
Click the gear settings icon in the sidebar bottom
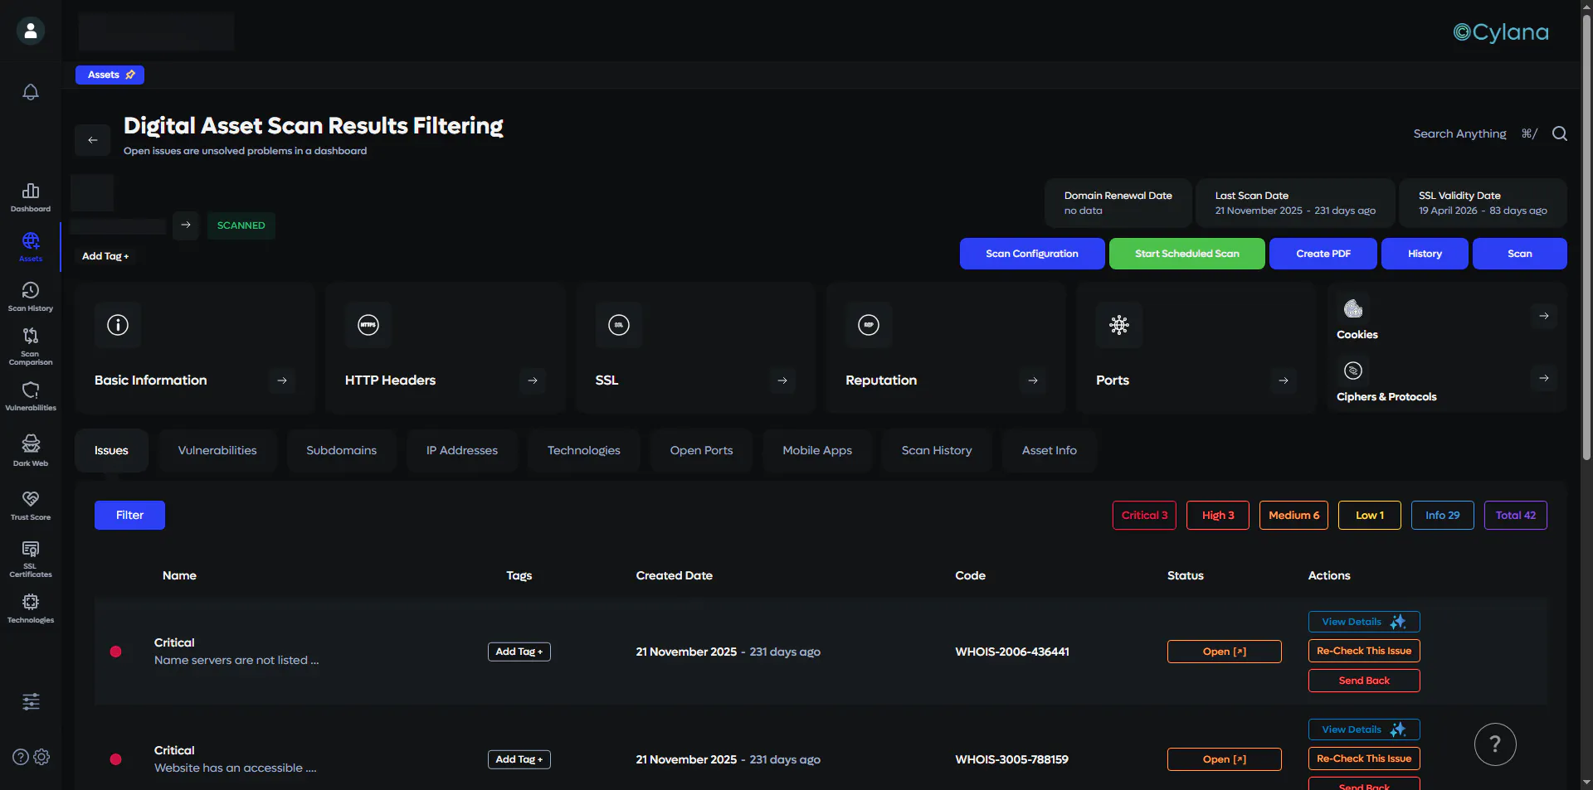click(x=42, y=757)
